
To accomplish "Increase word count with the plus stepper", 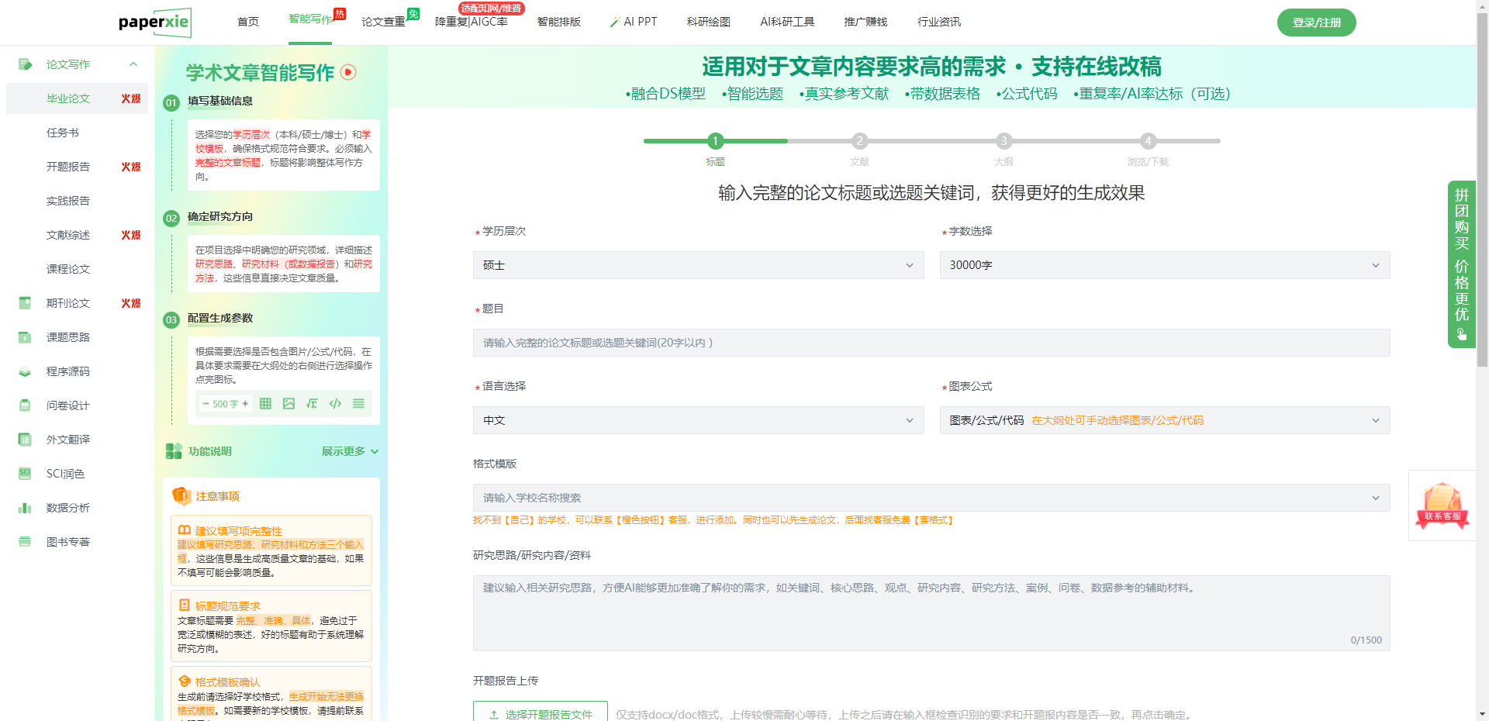I will pyautogui.click(x=245, y=403).
